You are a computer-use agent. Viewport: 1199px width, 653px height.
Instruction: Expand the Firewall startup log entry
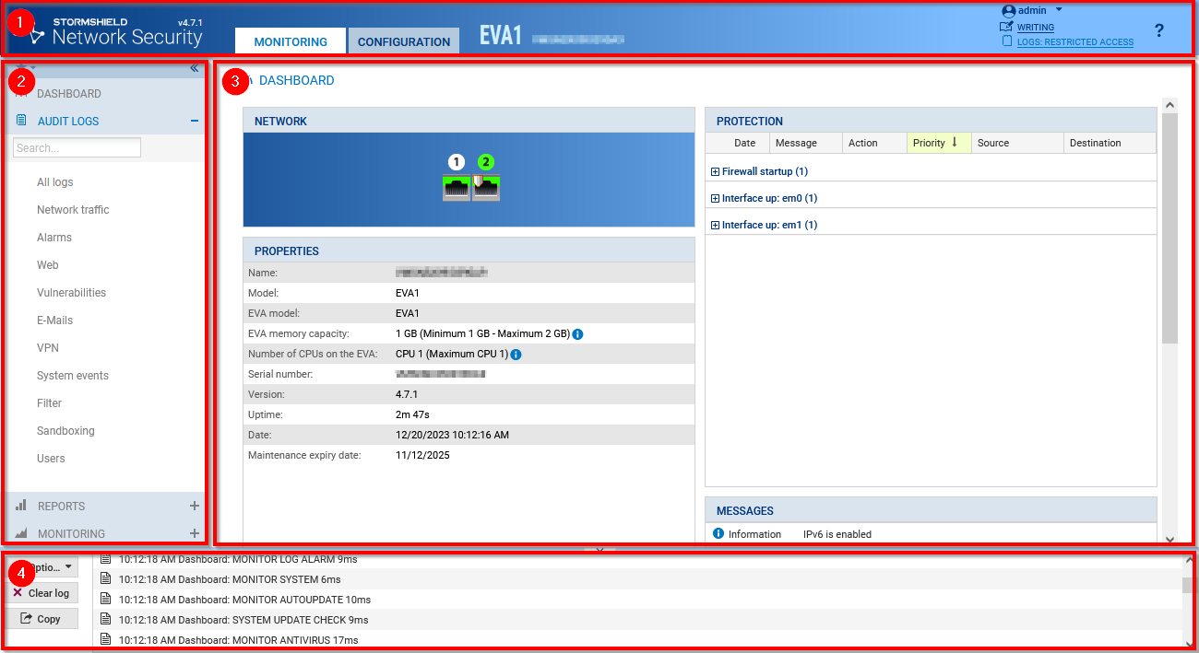coord(715,171)
